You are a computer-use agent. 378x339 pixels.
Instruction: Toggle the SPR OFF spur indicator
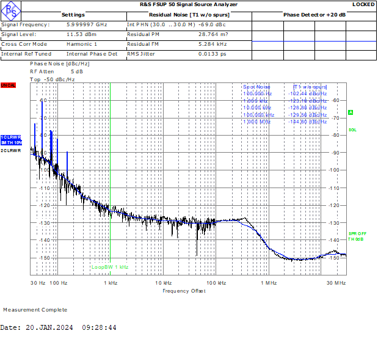[x=357, y=233]
